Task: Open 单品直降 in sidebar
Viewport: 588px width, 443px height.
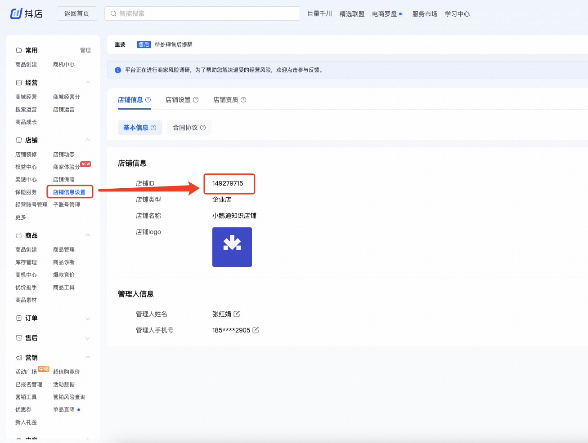Action: coord(64,409)
